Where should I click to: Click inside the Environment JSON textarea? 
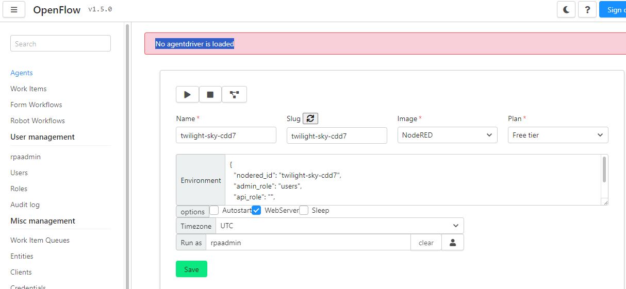413,180
